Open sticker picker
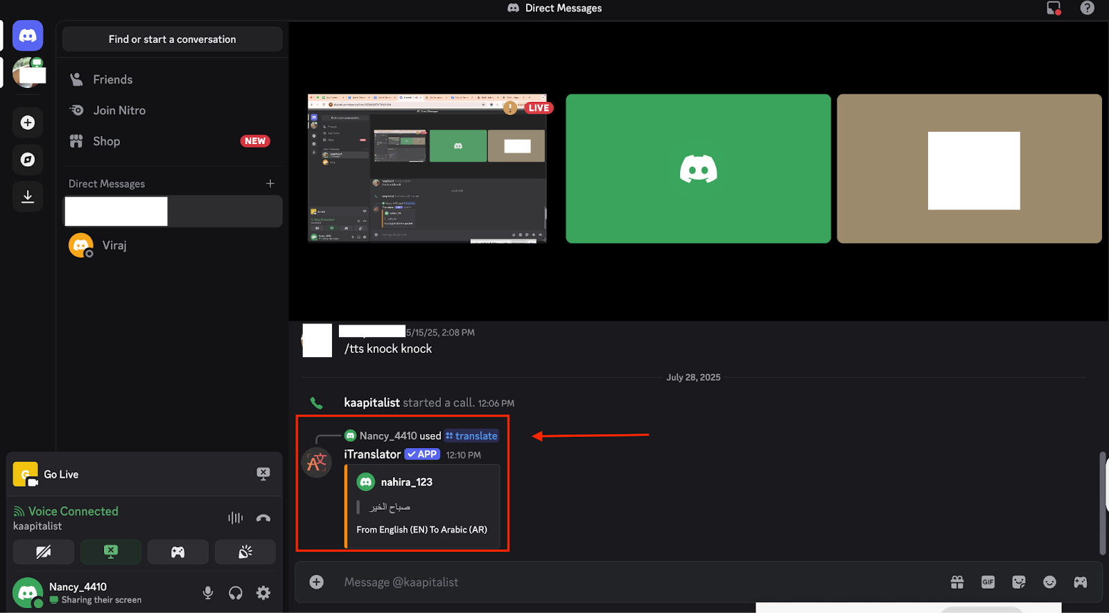 click(x=1019, y=582)
